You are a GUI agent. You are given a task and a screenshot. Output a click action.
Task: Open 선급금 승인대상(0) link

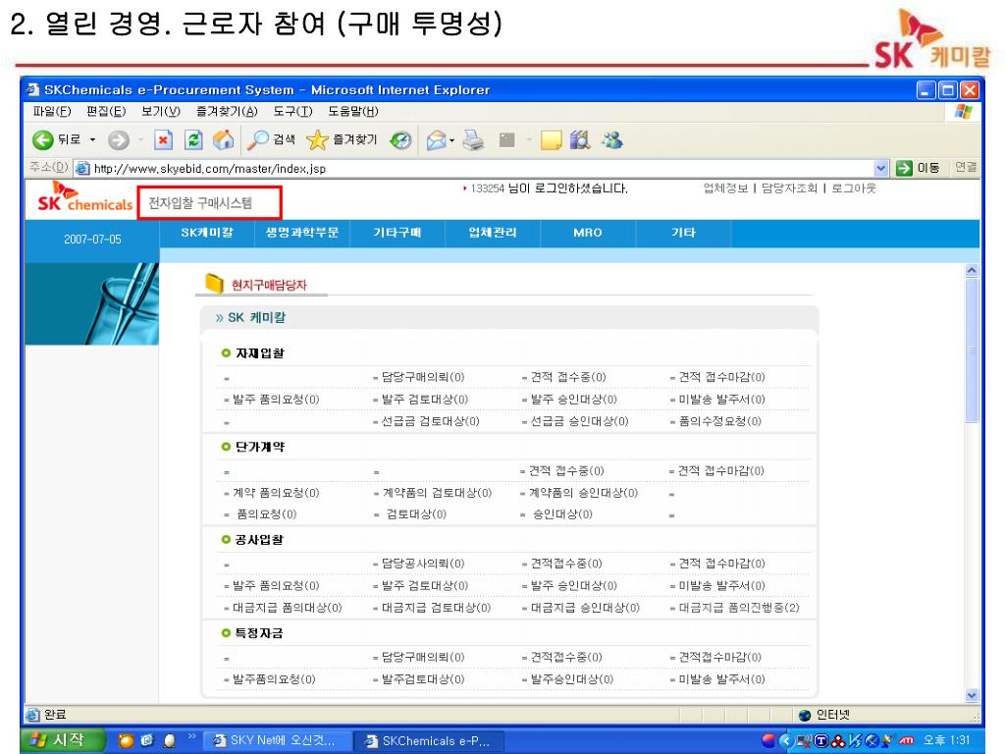pyautogui.click(x=579, y=421)
